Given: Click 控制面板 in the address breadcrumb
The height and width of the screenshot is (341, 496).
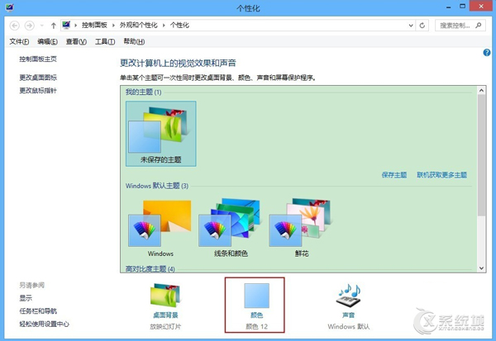Looking at the screenshot, I should [94, 25].
